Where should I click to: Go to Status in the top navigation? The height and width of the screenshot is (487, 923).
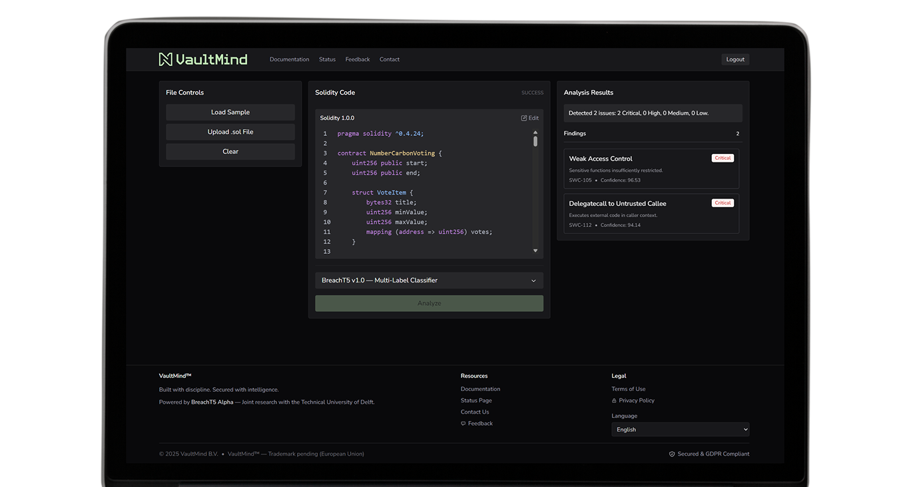pyautogui.click(x=327, y=59)
